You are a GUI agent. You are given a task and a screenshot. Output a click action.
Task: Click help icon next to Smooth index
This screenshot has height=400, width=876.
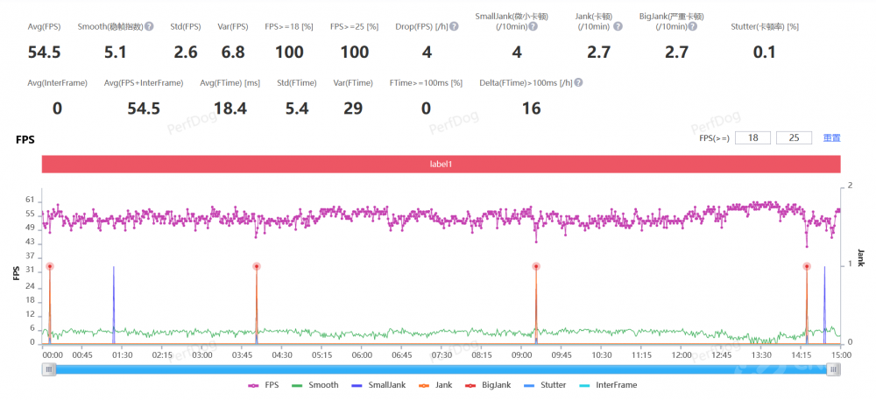coord(149,26)
